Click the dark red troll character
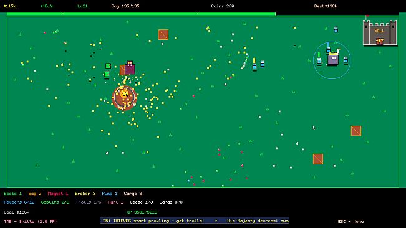This screenshot has height=228, width=406. [x=130, y=68]
